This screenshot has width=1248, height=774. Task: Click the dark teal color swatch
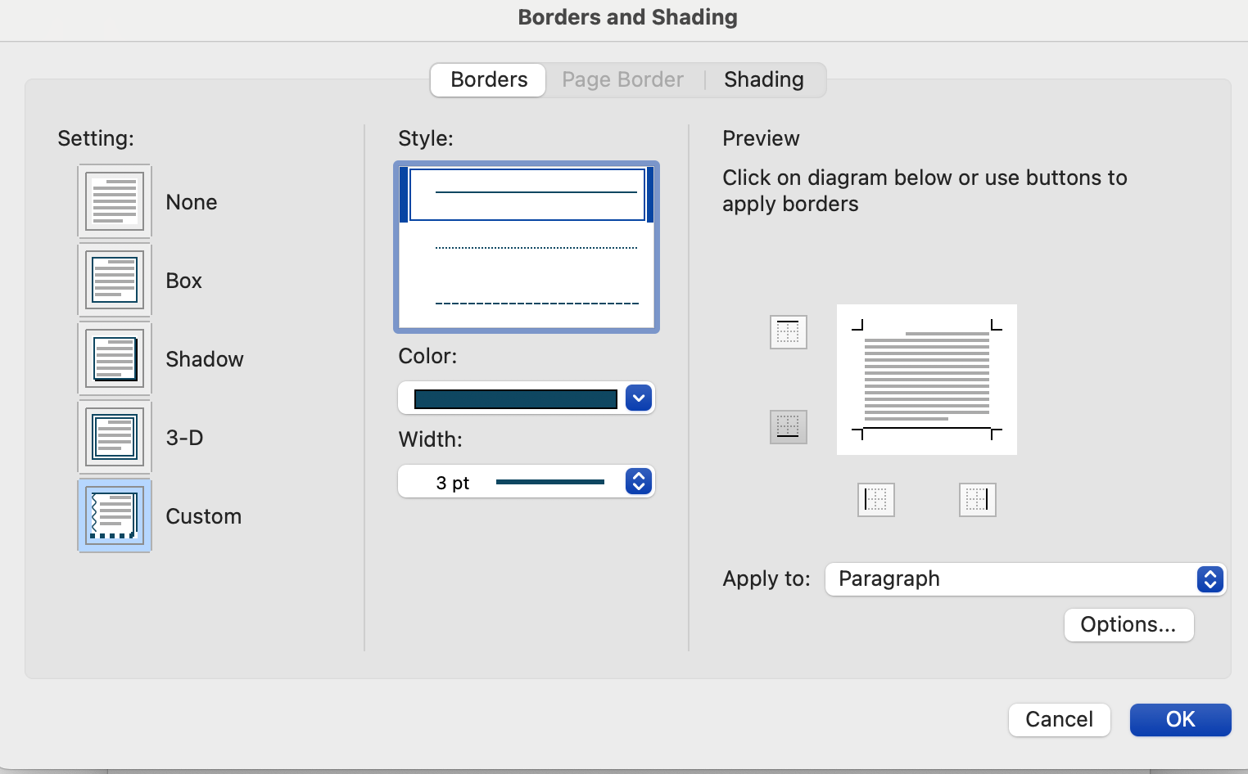pyautogui.click(x=516, y=399)
